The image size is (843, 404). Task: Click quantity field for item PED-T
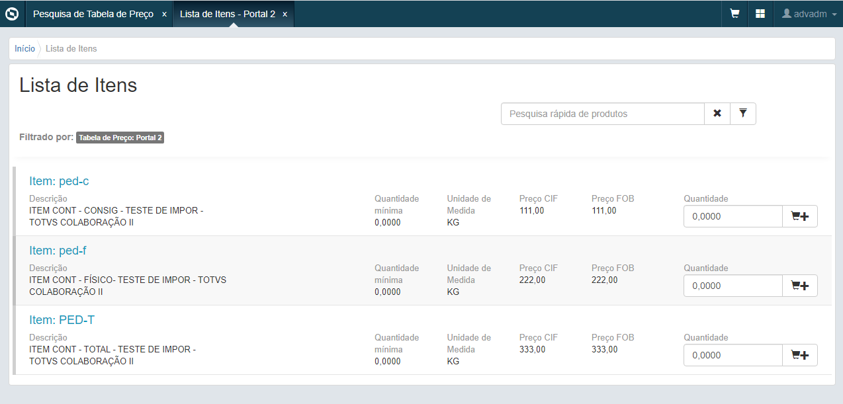pos(733,355)
